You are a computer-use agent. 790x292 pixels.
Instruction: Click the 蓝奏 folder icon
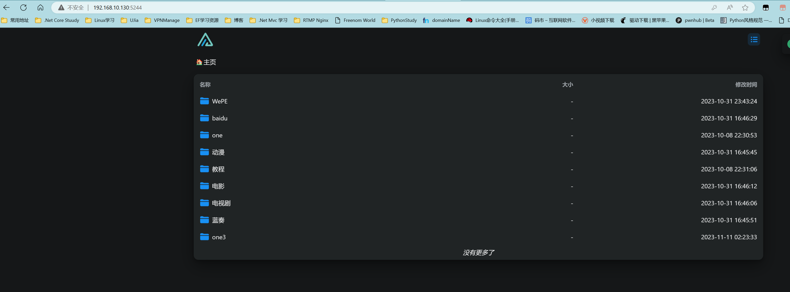point(204,220)
